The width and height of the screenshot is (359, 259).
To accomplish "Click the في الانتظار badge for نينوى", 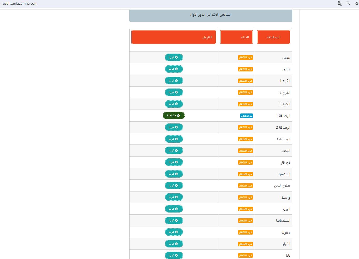I will pos(245,58).
